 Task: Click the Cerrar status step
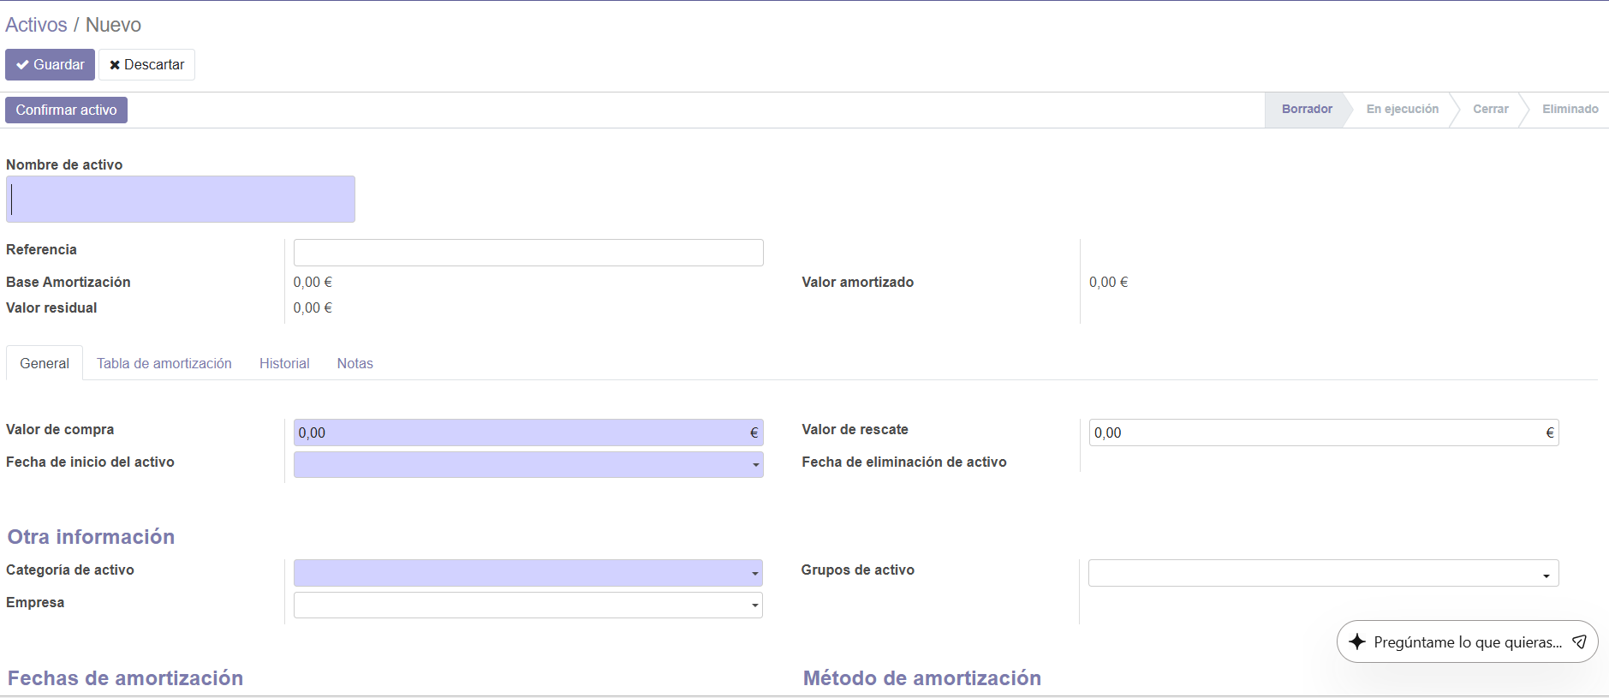(1490, 110)
